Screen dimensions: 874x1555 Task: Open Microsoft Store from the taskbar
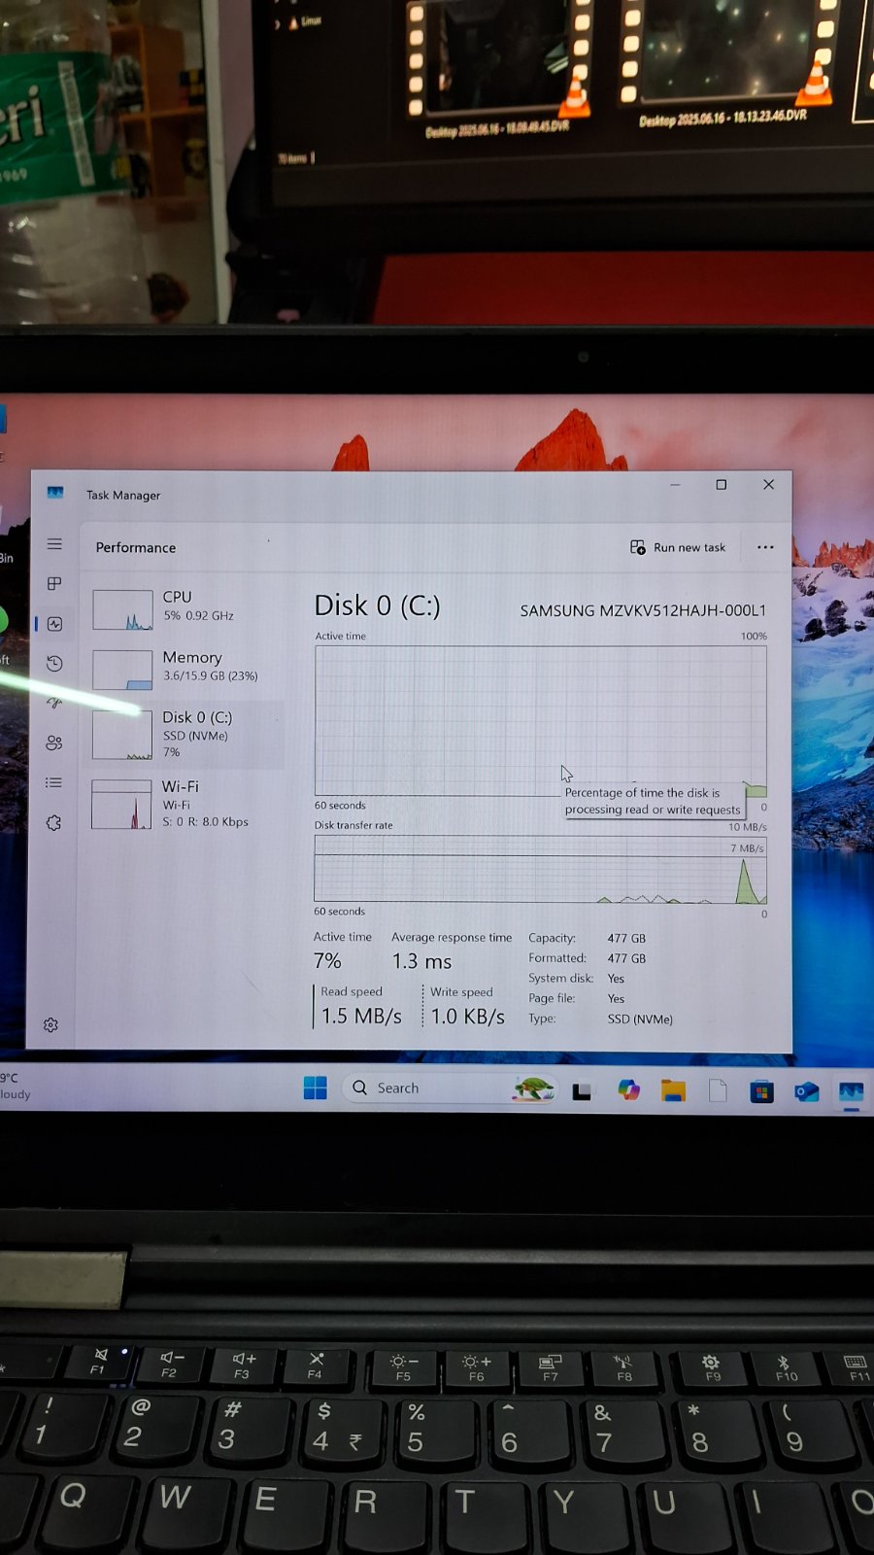point(762,1092)
